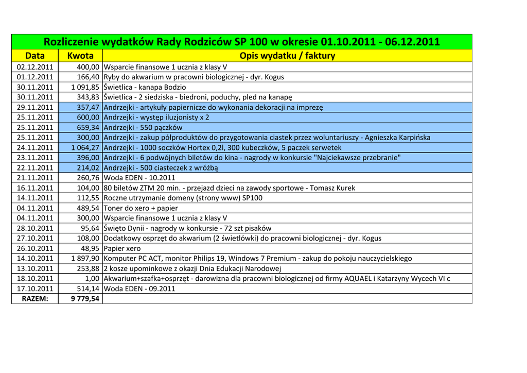Viewport: 527px width, 373px height.
Task: Select 'Roczne utrzymanie domeny' description cell
Action: point(287,198)
